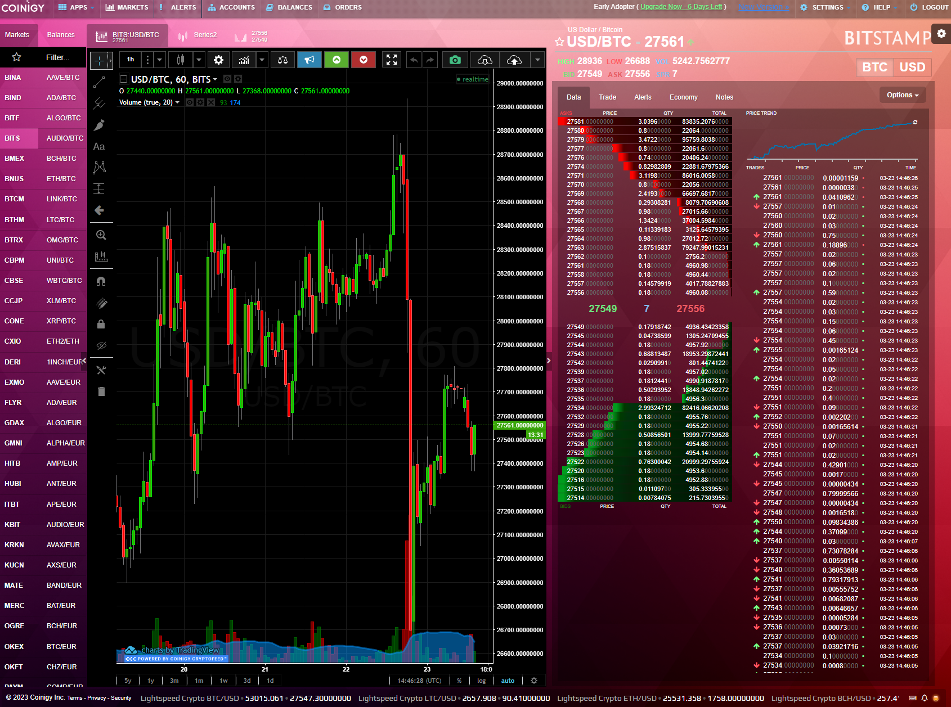The height and width of the screenshot is (707, 951).
Task: Click the red down-arrow sell button
Action: click(364, 60)
